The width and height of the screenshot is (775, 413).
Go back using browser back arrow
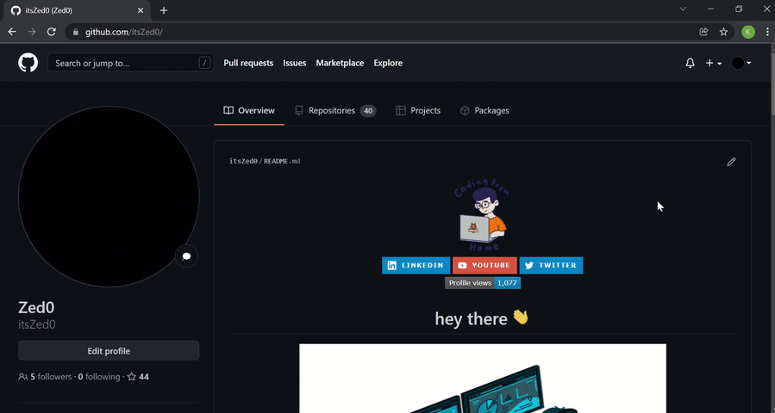coord(12,32)
